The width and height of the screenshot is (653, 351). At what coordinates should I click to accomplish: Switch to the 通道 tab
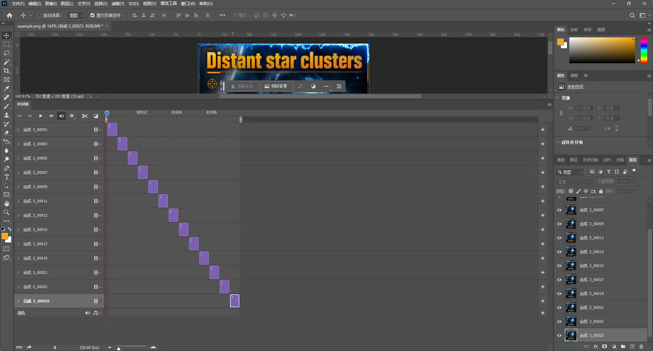pos(561,160)
